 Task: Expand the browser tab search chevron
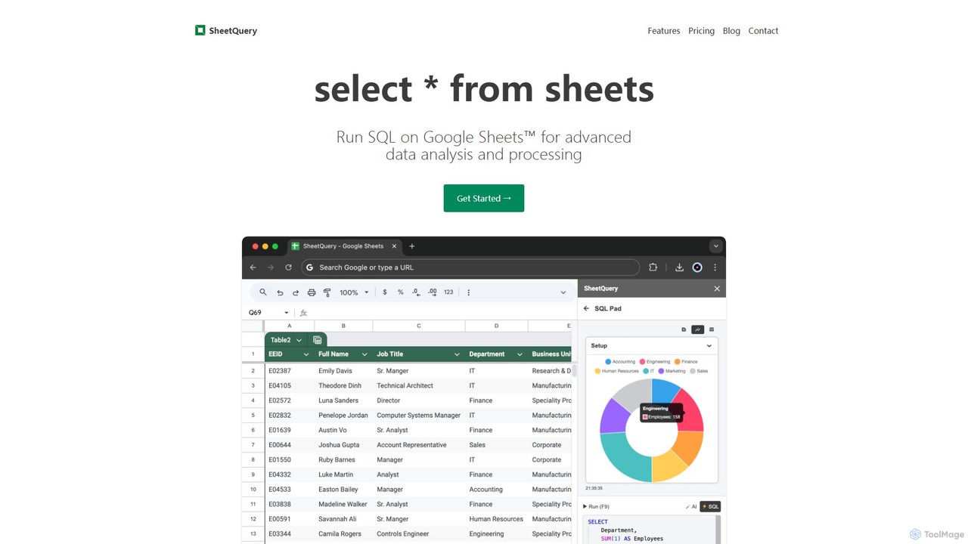(715, 246)
